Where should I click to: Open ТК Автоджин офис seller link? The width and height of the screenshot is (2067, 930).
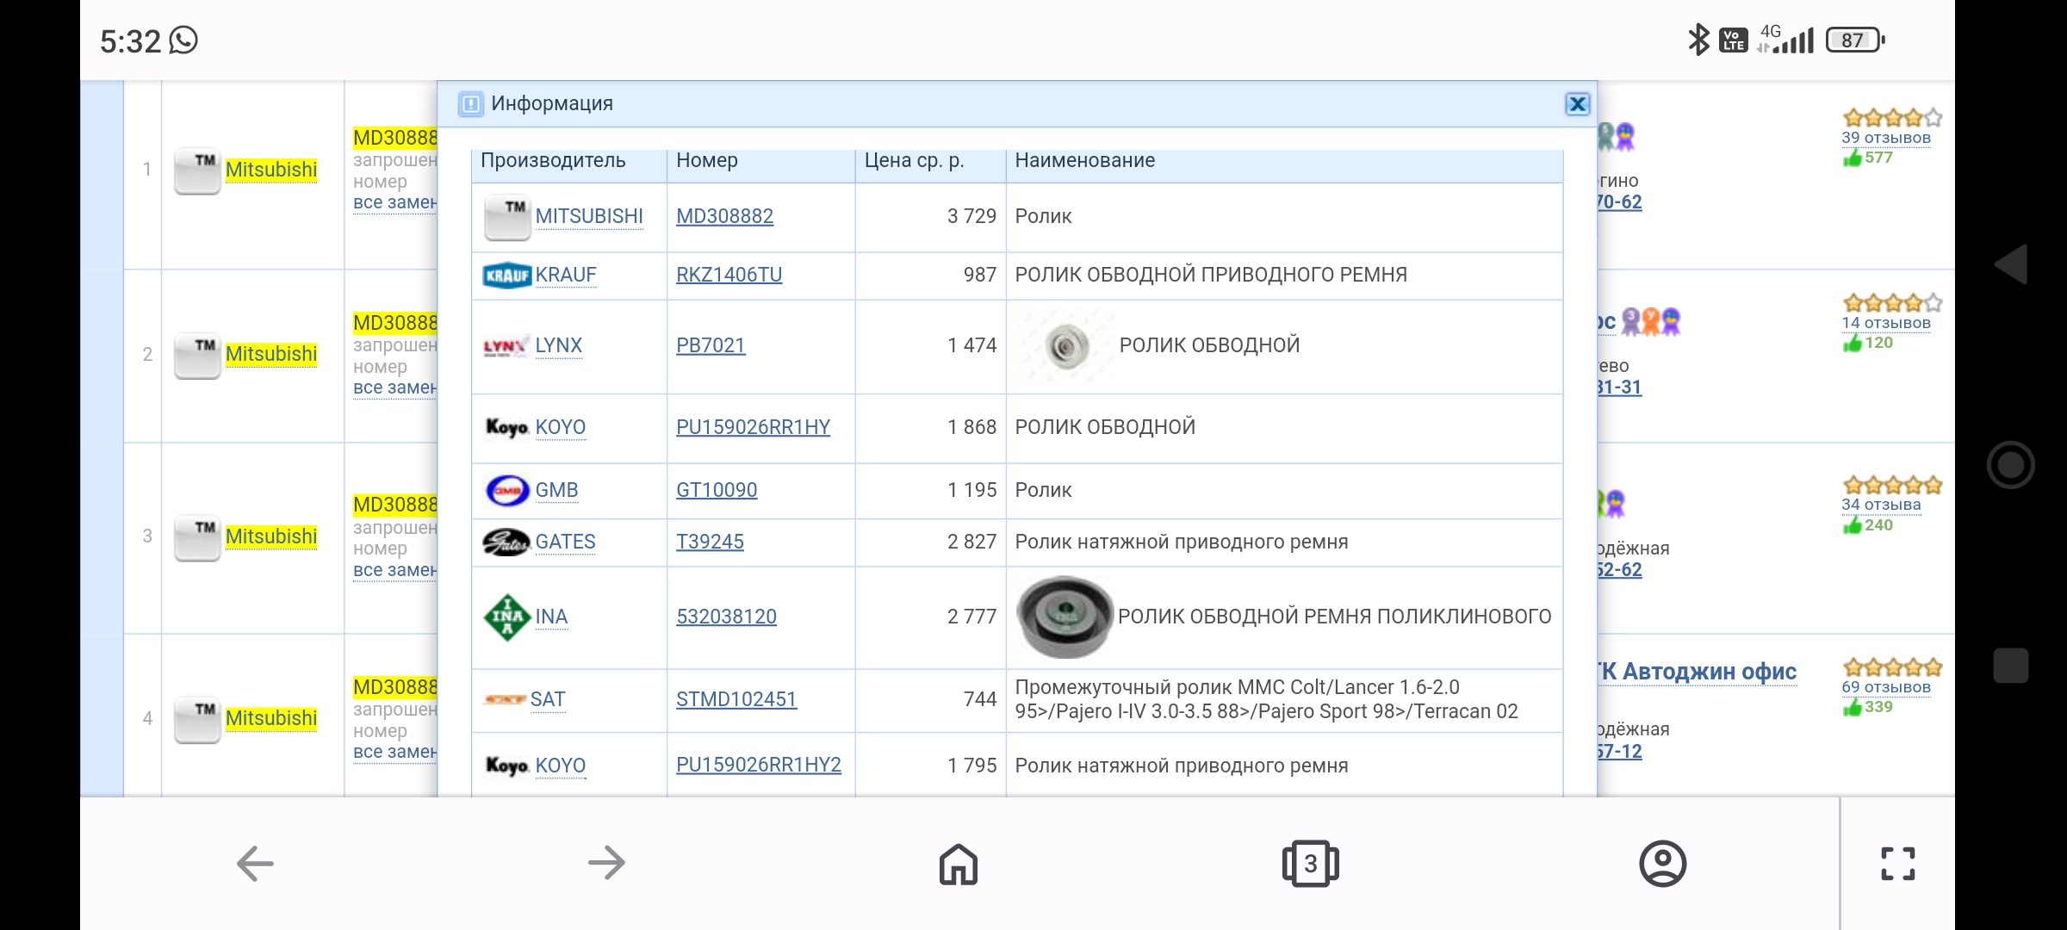click(1697, 672)
